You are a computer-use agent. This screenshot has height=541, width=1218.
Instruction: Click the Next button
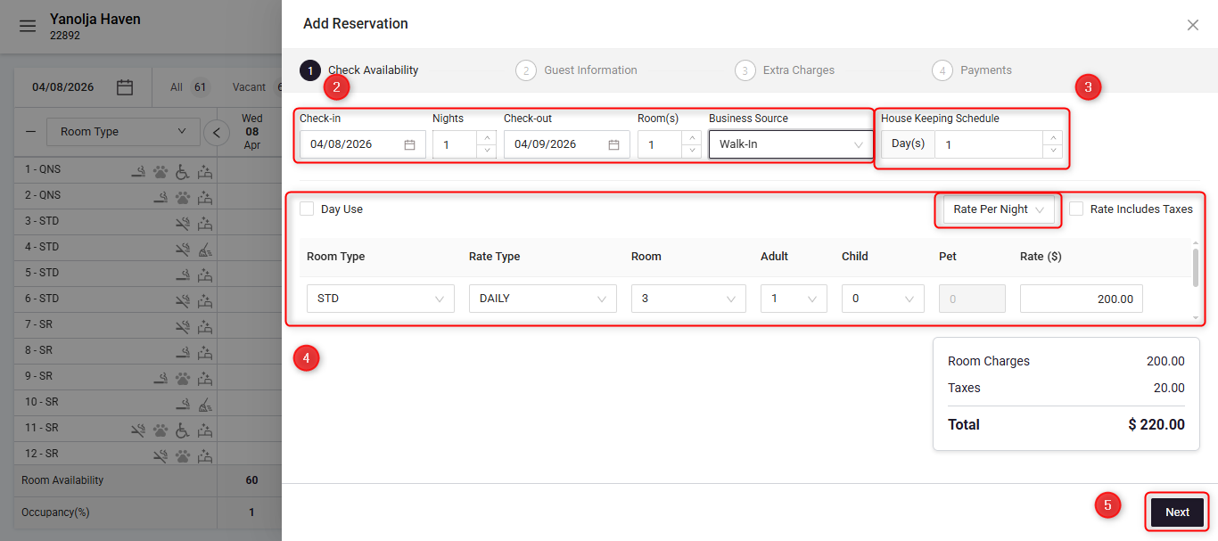click(1177, 512)
